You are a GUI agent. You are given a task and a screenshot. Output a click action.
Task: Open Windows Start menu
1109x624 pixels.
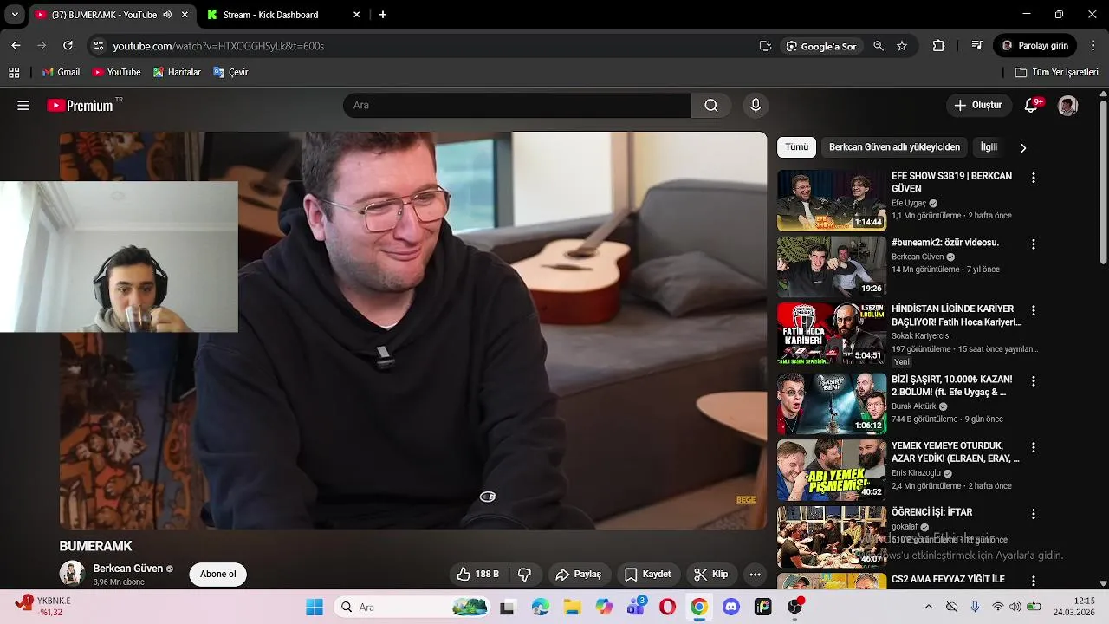(315, 608)
